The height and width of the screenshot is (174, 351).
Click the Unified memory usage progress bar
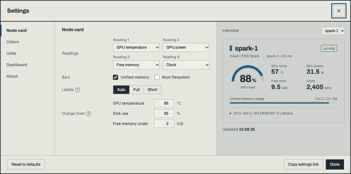(283, 103)
